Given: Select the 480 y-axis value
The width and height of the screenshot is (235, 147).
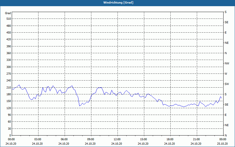Looking at the screenshot, I should coord(9,26).
